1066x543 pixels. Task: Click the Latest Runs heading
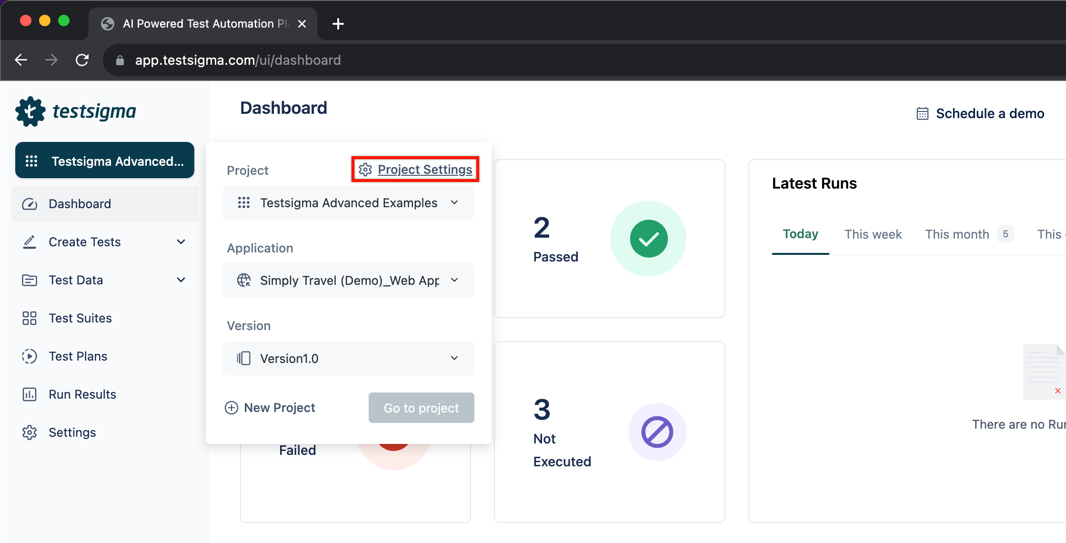[x=814, y=183]
